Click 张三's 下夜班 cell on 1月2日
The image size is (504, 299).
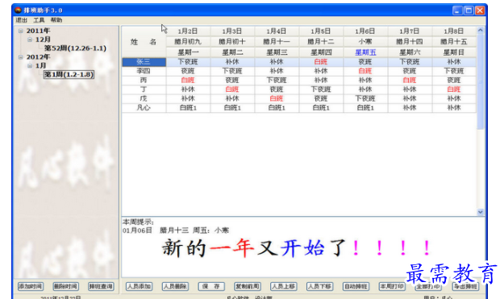click(188, 62)
